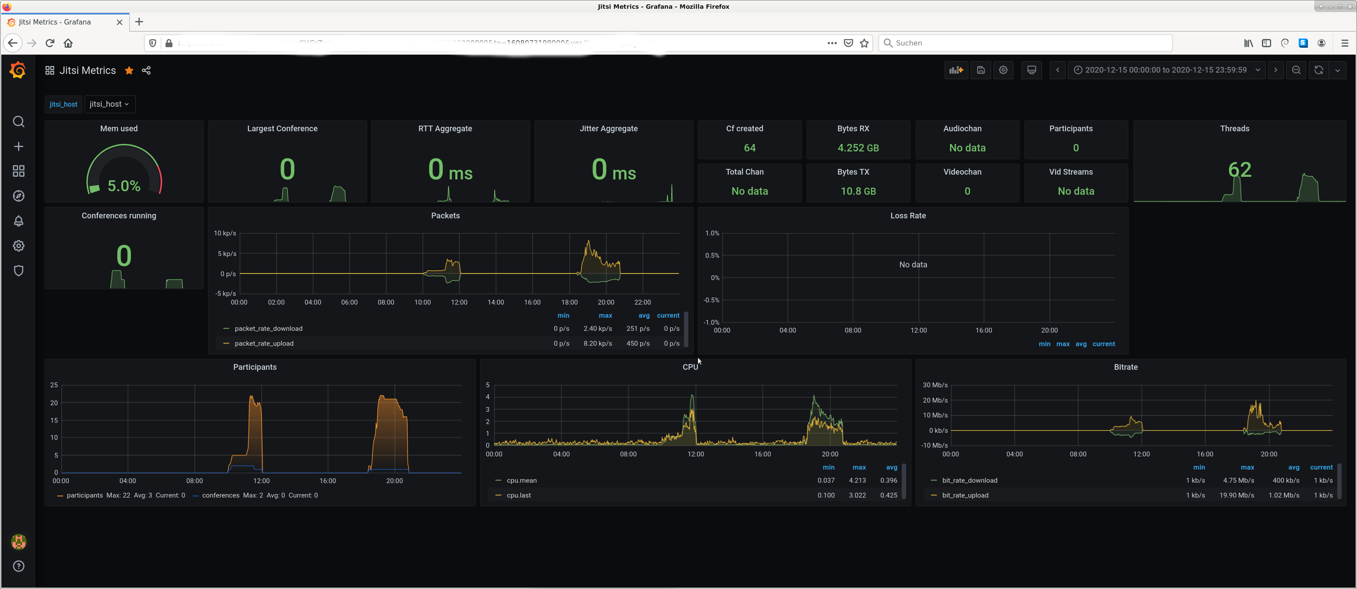The width and height of the screenshot is (1357, 589).
Task: Change cpu.last series color swatch
Action: (x=498, y=495)
